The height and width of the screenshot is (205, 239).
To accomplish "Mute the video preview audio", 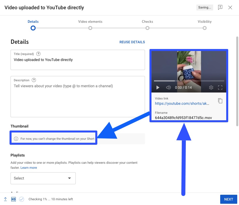I will coord(168,87).
